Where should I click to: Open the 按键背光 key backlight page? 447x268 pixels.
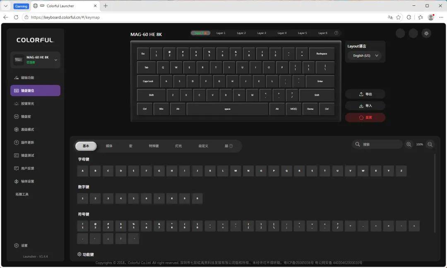pos(35,104)
